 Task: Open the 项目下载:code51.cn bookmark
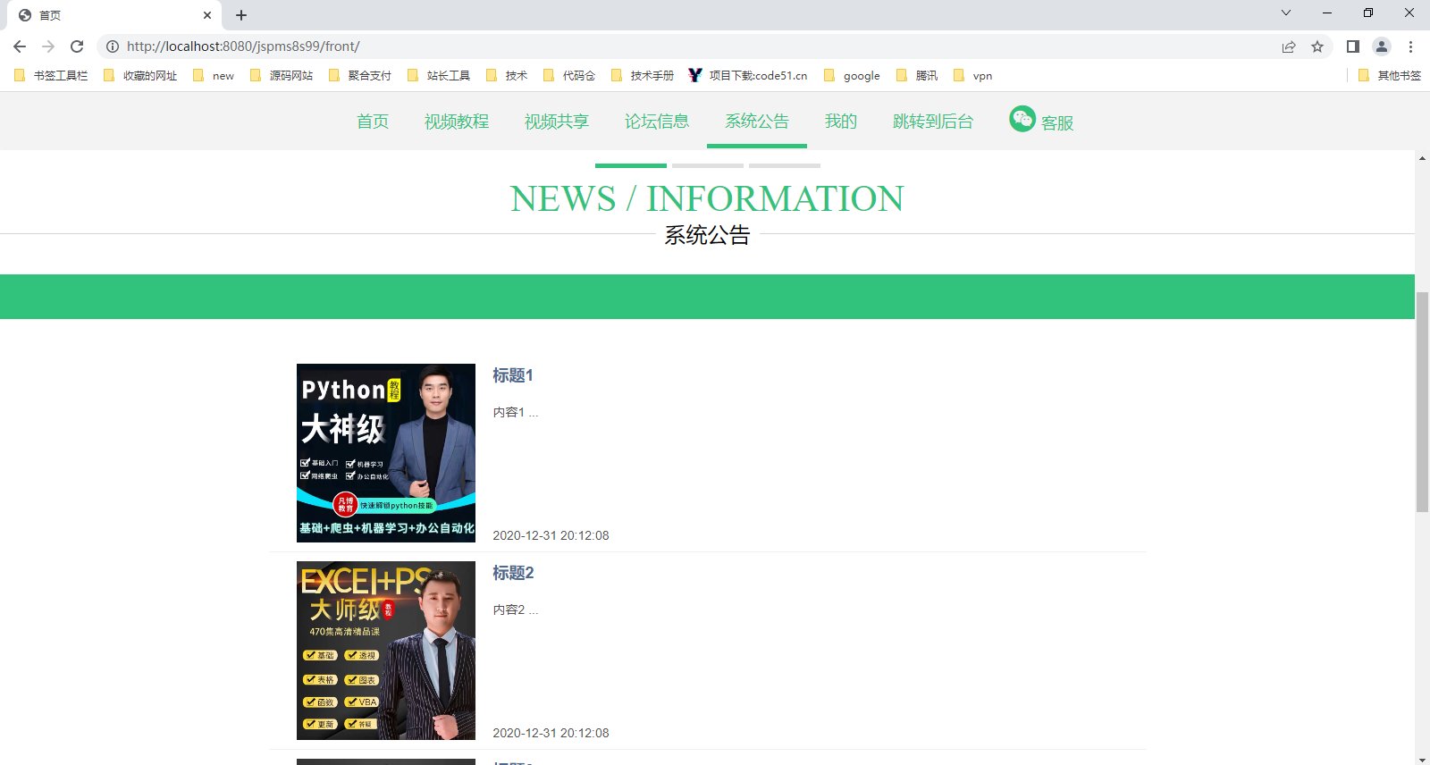click(x=748, y=76)
